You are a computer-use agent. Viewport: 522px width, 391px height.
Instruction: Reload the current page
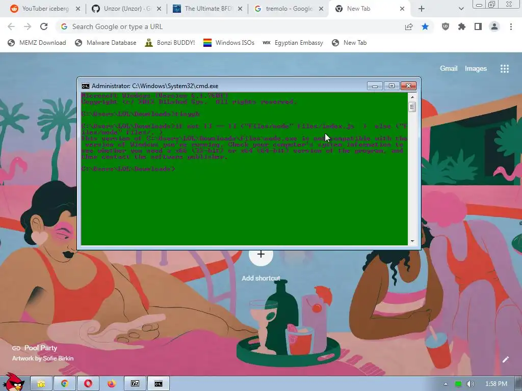coord(44,26)
